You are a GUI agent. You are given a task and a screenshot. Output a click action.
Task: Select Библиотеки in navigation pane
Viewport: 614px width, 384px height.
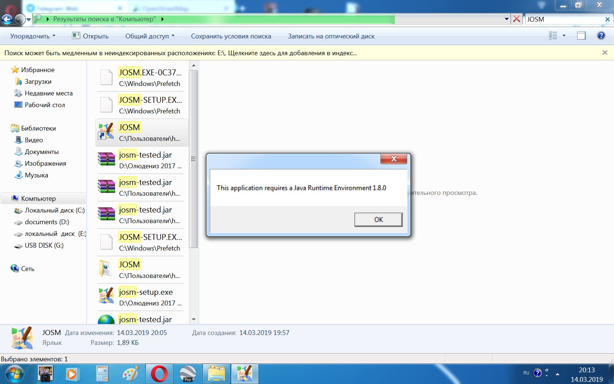coord(33,128)
